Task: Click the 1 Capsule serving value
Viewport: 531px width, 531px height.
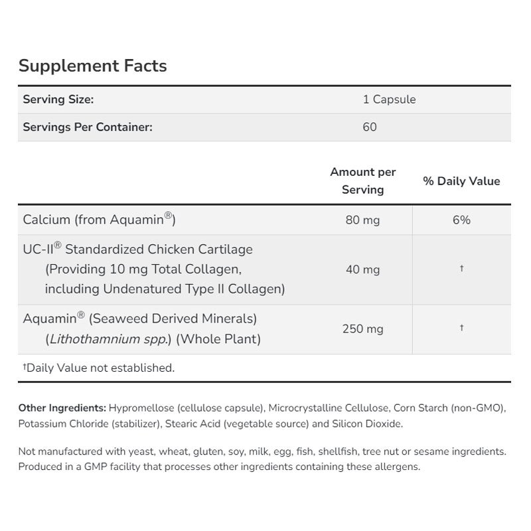Action: pos(389,100)
